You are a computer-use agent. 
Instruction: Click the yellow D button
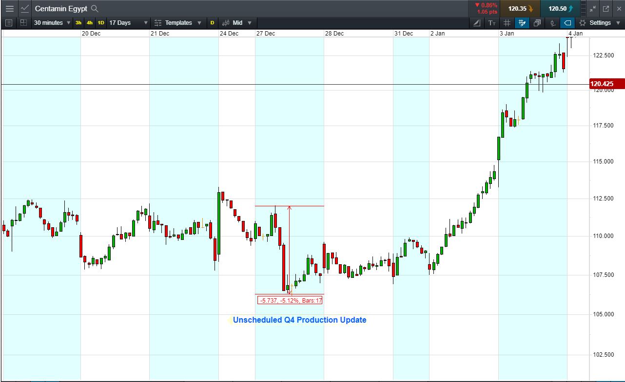(212, 23)
